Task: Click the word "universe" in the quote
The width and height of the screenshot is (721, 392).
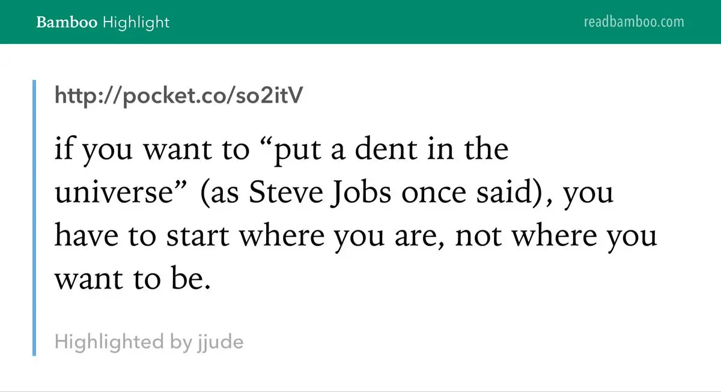Action: [107, 193]
